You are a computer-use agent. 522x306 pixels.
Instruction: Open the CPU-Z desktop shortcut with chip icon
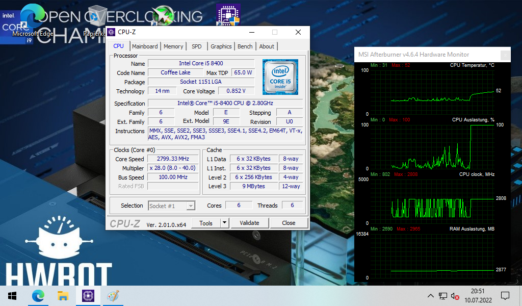[228, 15]
